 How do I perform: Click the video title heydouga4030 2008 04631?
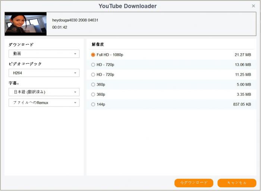[x=75, y=20]
